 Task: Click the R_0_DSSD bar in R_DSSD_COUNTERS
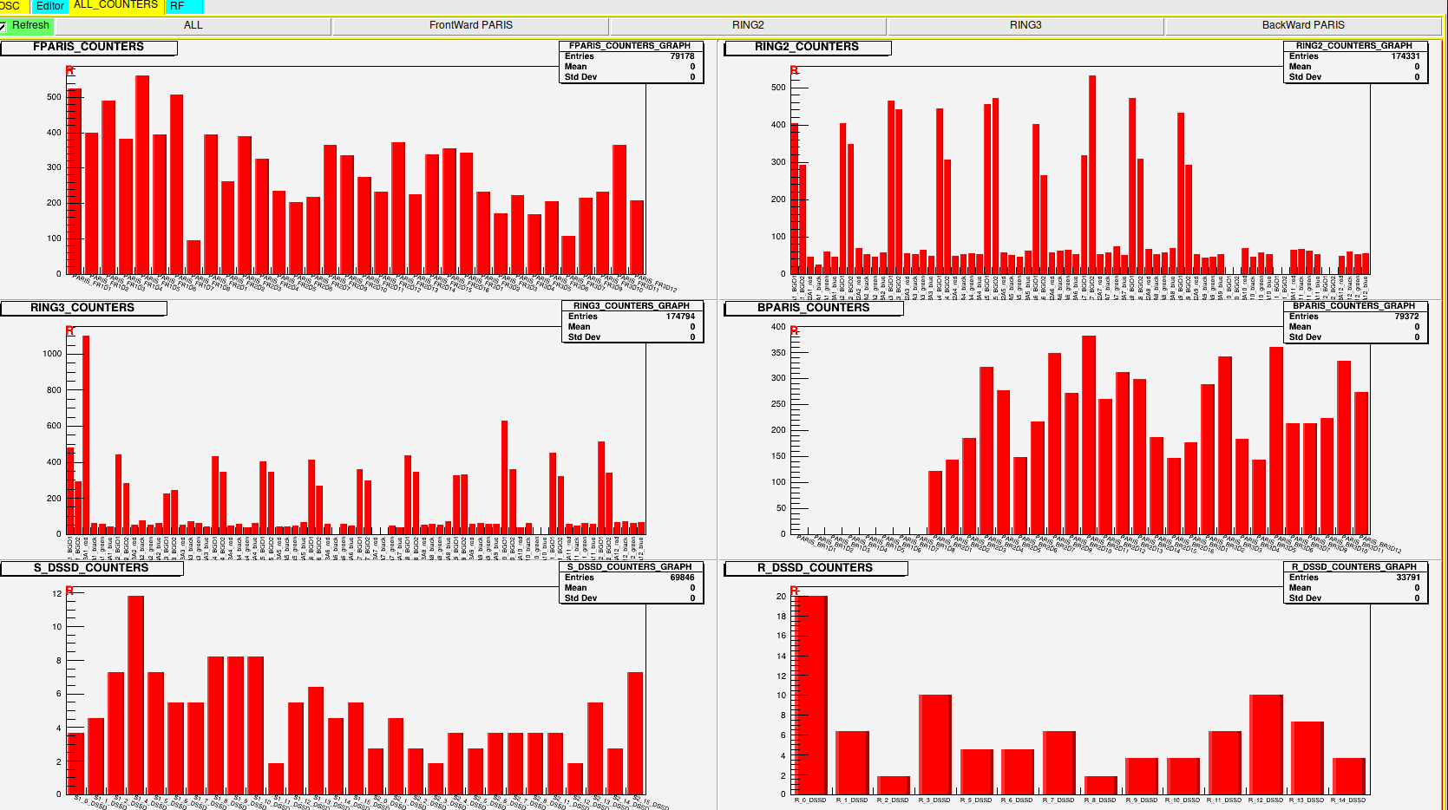coord(810,694)
